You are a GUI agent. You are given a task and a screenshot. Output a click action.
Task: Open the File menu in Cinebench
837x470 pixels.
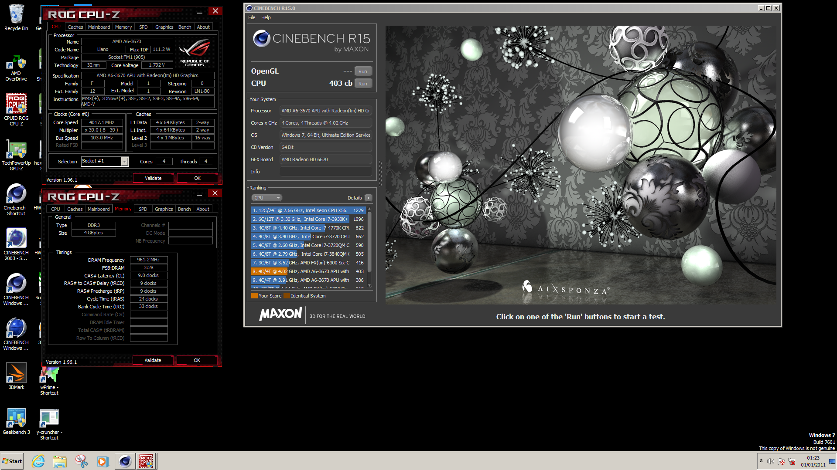coord(252,17)
